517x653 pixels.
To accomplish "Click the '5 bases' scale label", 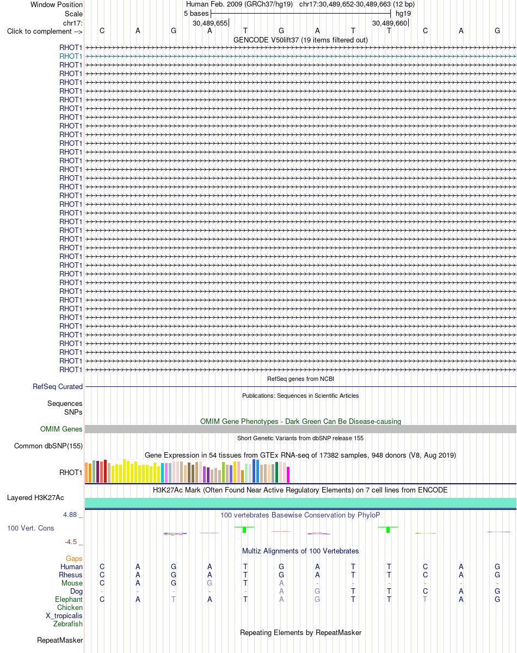I will coord(196,14).
